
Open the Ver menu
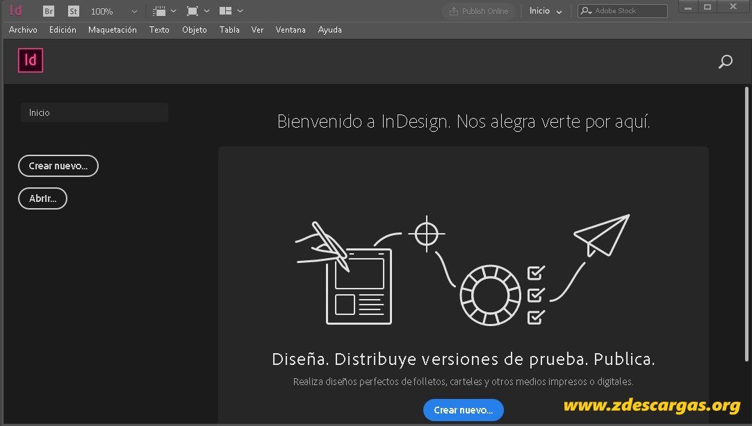pyautogui.click(x=258, y=30)
